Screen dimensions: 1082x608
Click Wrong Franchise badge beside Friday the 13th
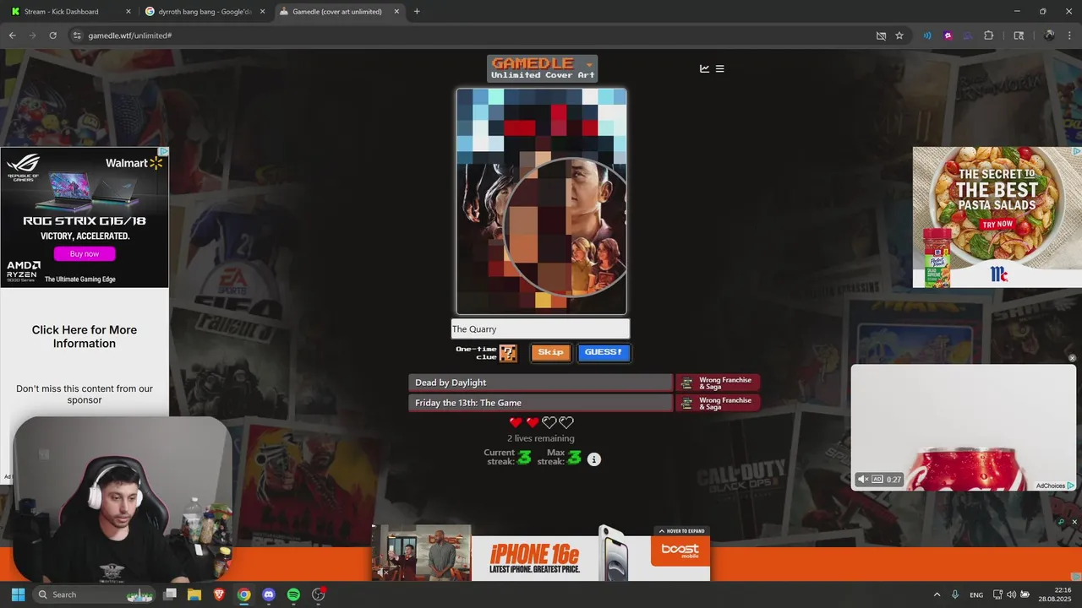[x=718, y=403]
